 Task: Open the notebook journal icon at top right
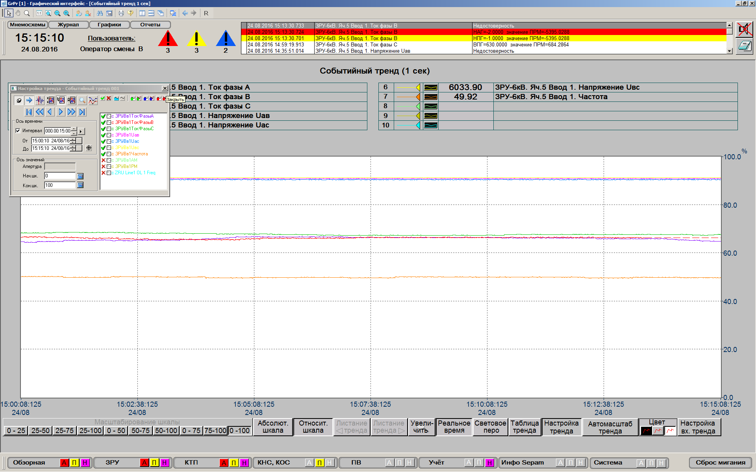pos(744,46)
